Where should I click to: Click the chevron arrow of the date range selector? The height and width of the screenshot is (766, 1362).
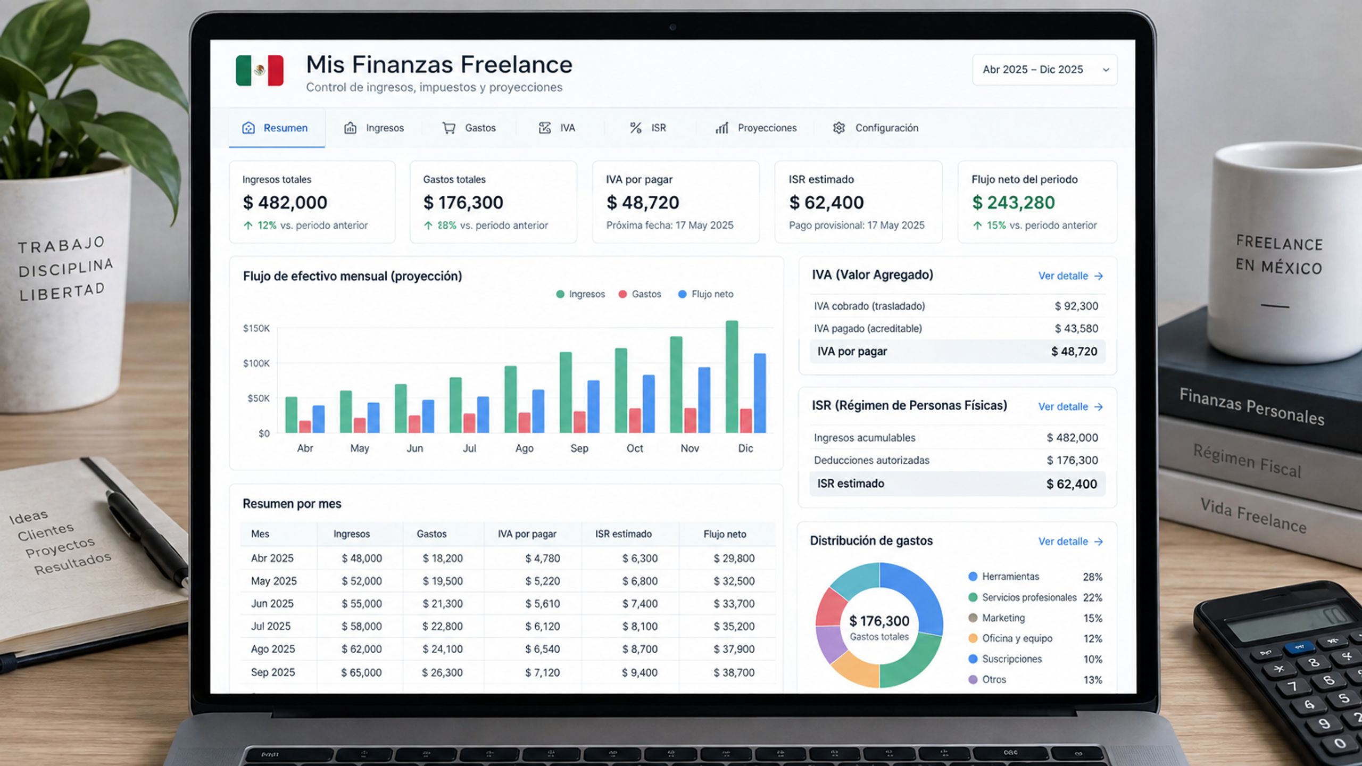(x=1106, y=70)
